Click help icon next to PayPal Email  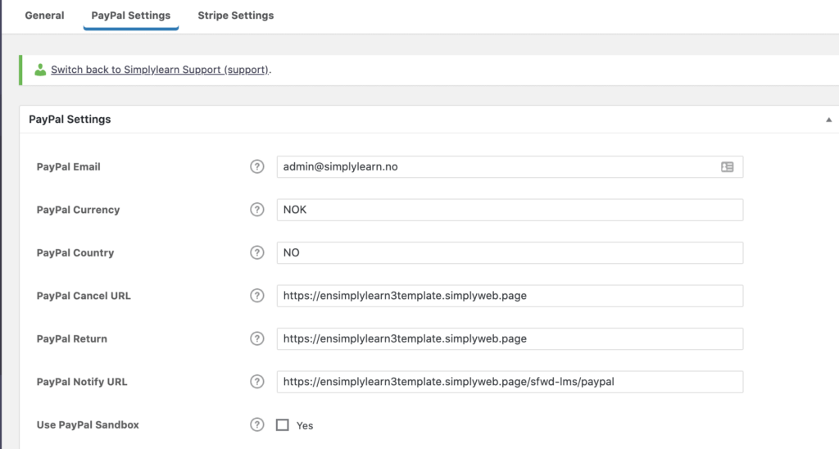pyautogui.click(x=257, y=166)
